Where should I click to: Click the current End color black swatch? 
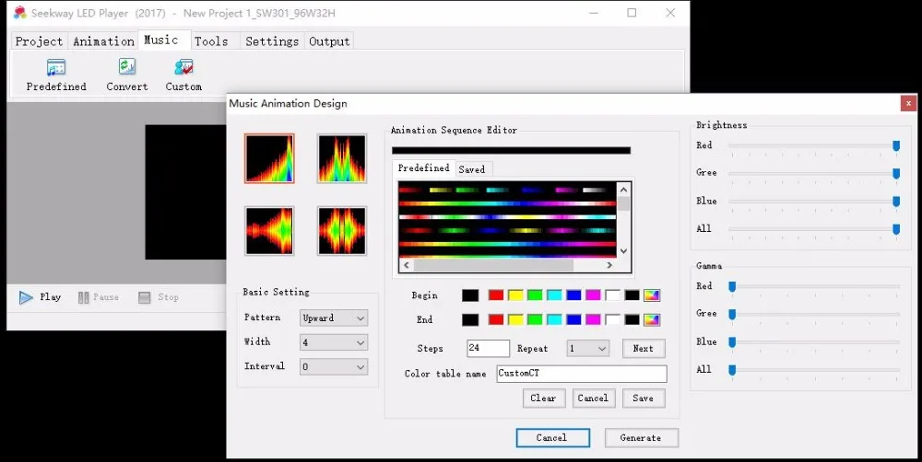click(x=470, y=320)
